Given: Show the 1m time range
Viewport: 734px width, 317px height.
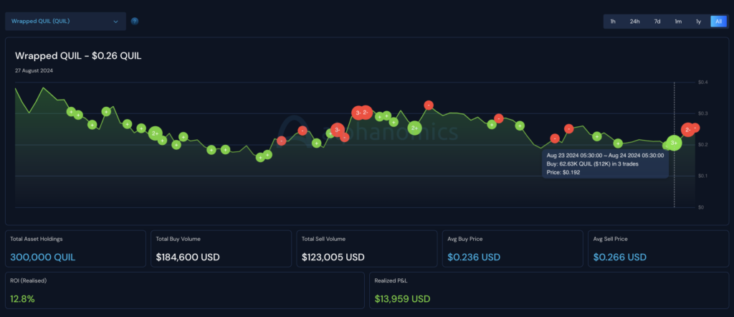Looking at the screenshot, I should [x=677, y=22].
